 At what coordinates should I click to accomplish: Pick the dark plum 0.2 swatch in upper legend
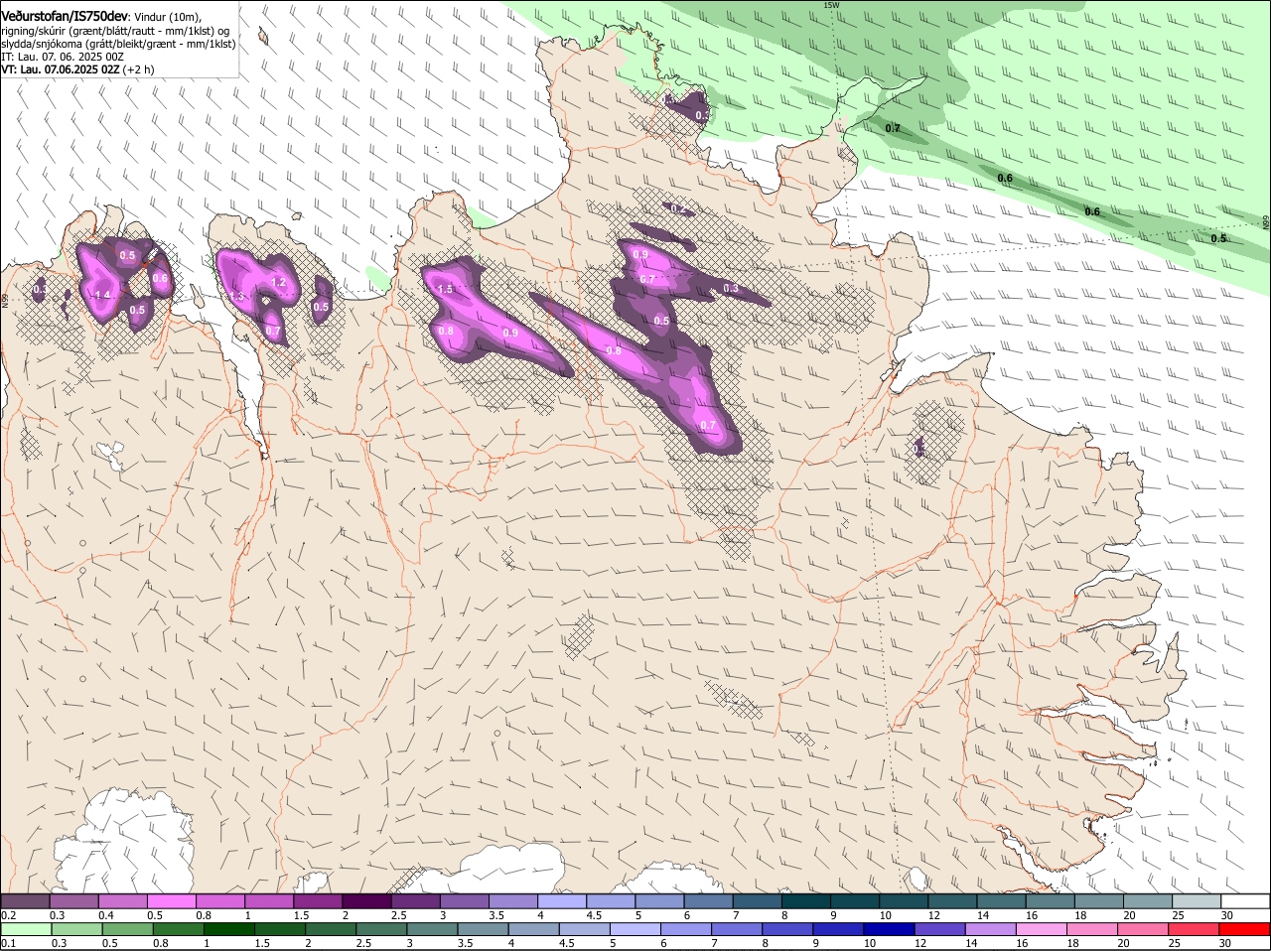[25, 900]
